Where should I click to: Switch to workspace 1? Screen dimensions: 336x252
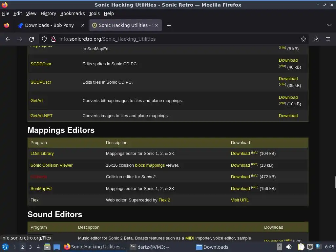point(14,247)
